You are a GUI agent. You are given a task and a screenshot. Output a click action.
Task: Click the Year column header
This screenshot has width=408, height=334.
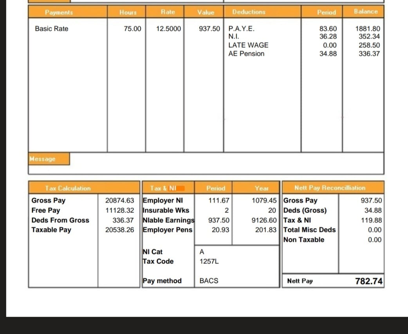(262, 188)
